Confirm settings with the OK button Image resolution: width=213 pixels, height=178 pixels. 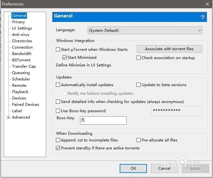pos(133,168)
